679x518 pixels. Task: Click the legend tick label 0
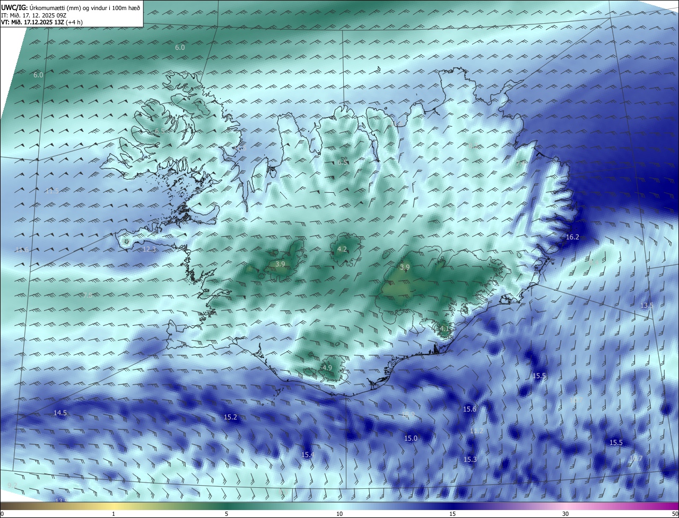pos(2,514)
